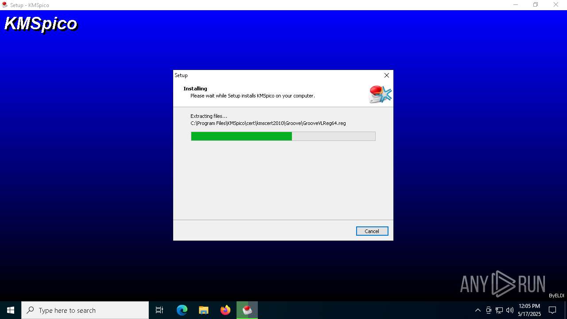Open Task View from the taskbar
Viewport: 567px width, 319px height.
pos(159,310)
